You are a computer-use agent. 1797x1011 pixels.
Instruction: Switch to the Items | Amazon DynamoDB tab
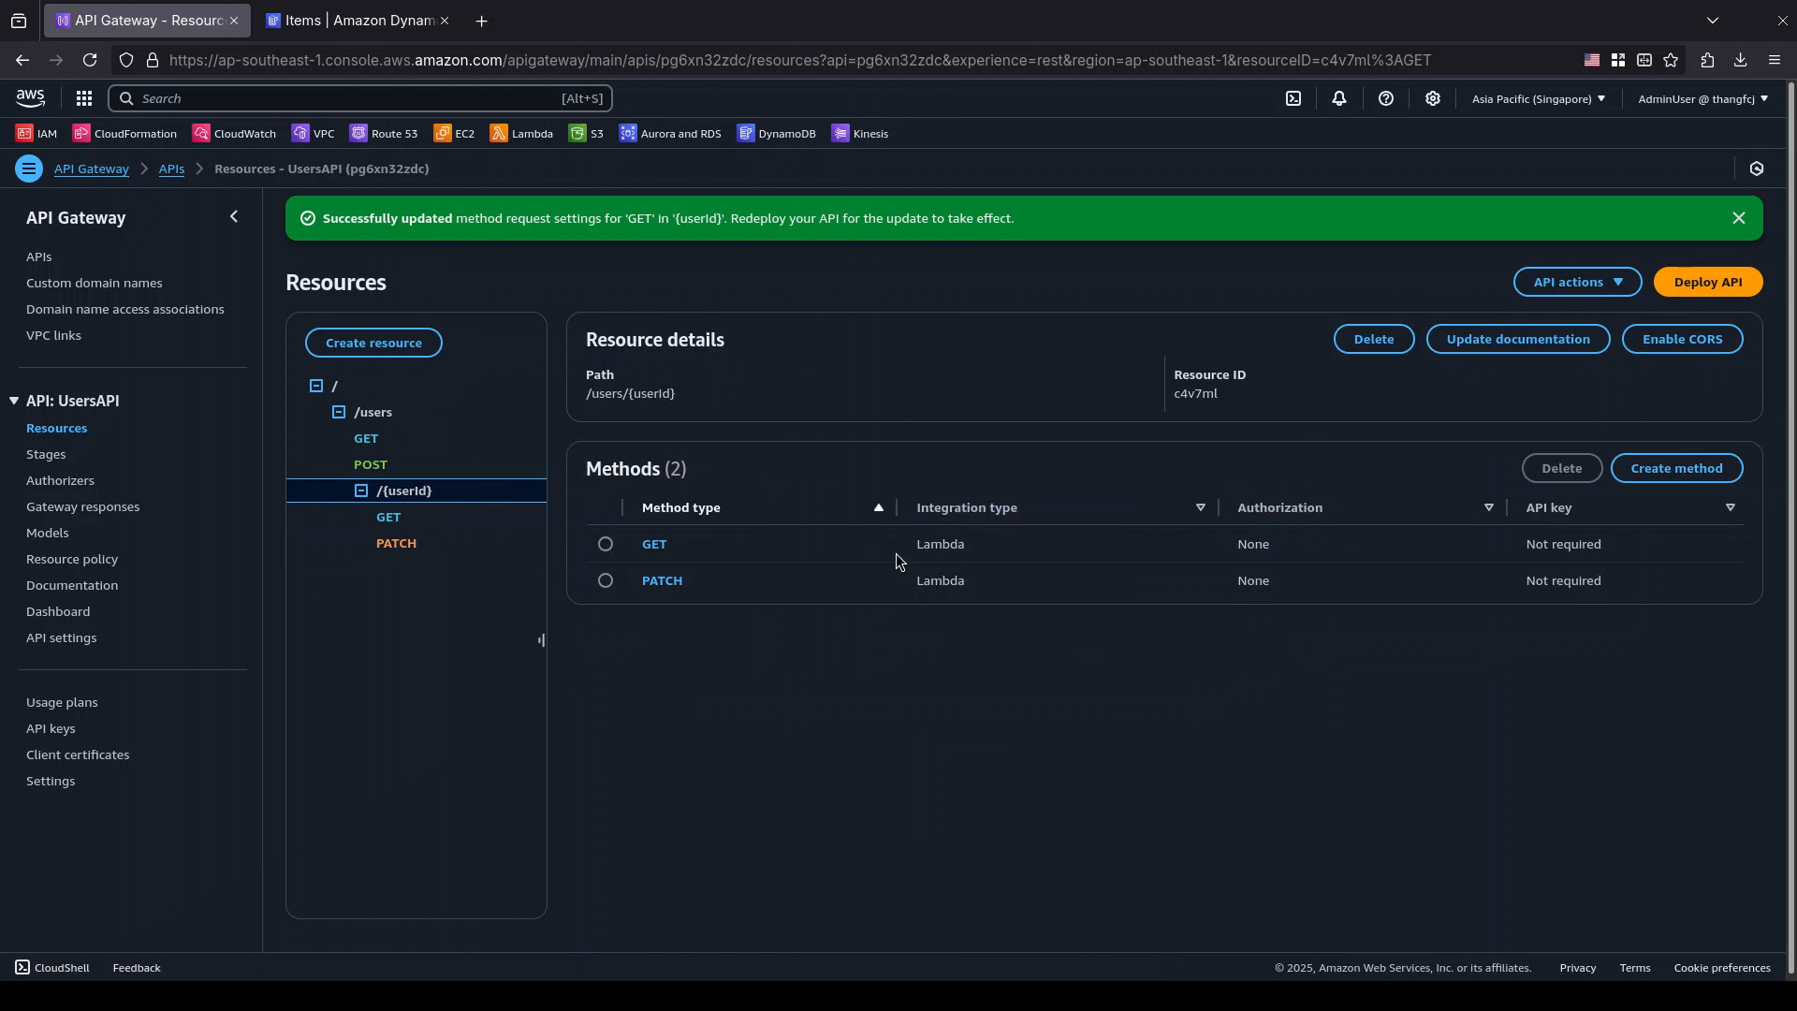point(358,20)
